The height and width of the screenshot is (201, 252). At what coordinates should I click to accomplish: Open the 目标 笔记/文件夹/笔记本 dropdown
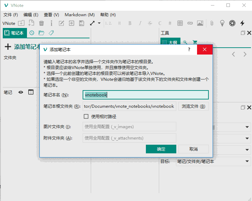pos(213,161)
